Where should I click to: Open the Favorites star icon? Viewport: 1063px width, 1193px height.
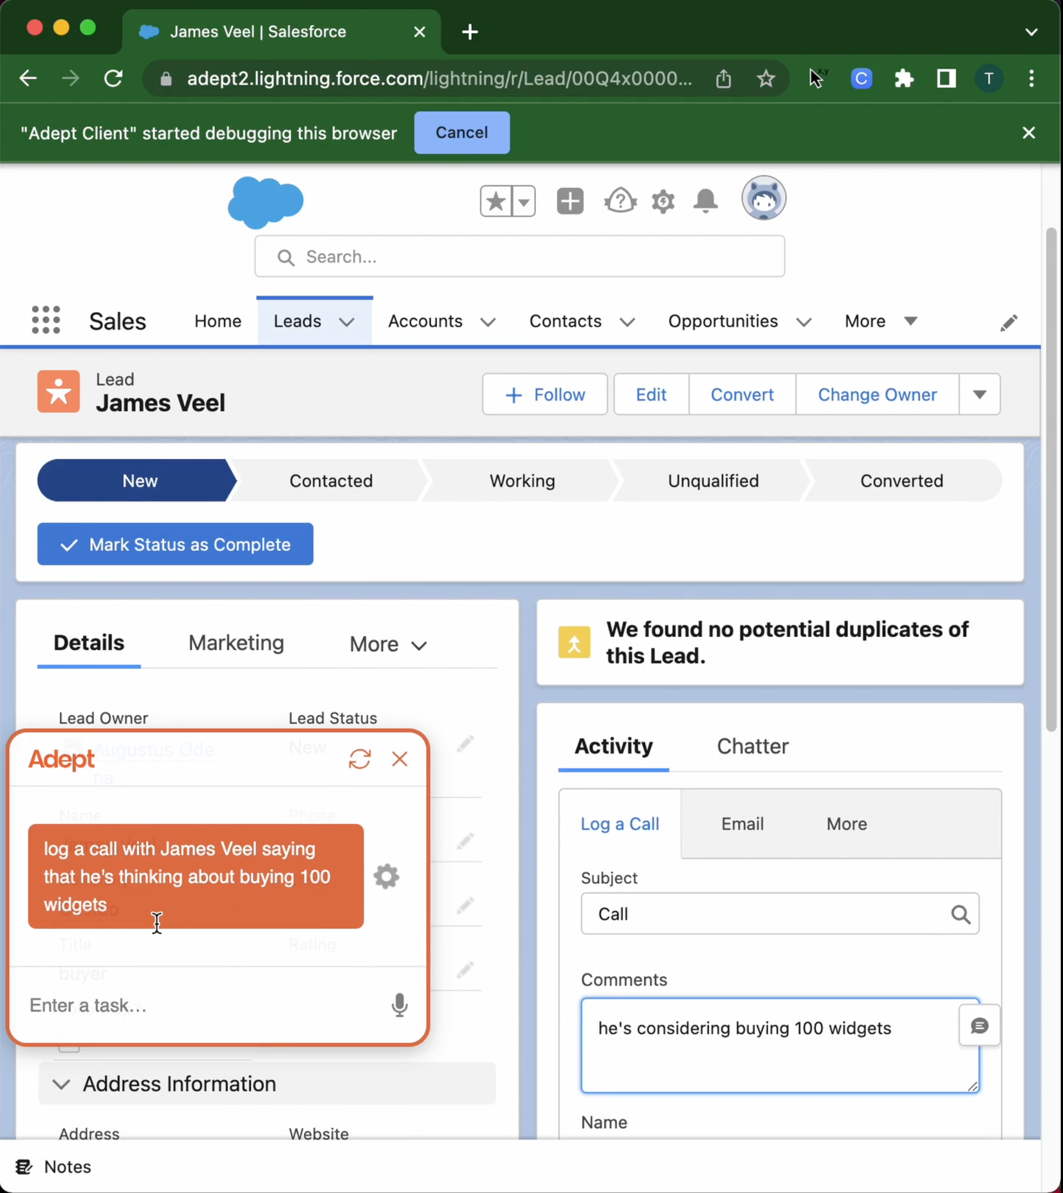tap(496, 202)
